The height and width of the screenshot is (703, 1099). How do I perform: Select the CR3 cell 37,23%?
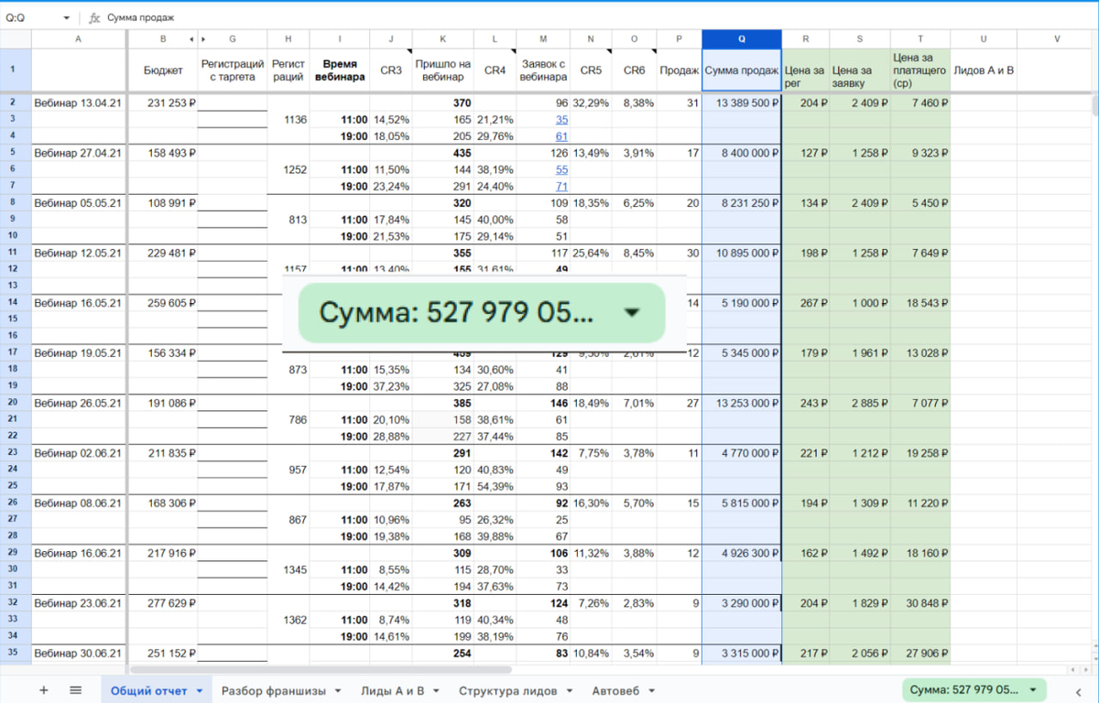[391, 386]
